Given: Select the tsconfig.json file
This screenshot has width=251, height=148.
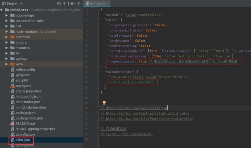Looking at the screenshot, I should click(x=25, y=135).
